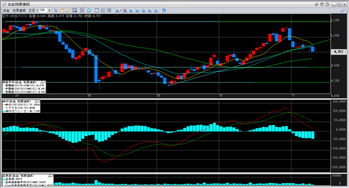Image resolution: width=349 pixels, height=188 pixels.
Task: Toggle the grid table view icon
Action: (x=109, y=11)
